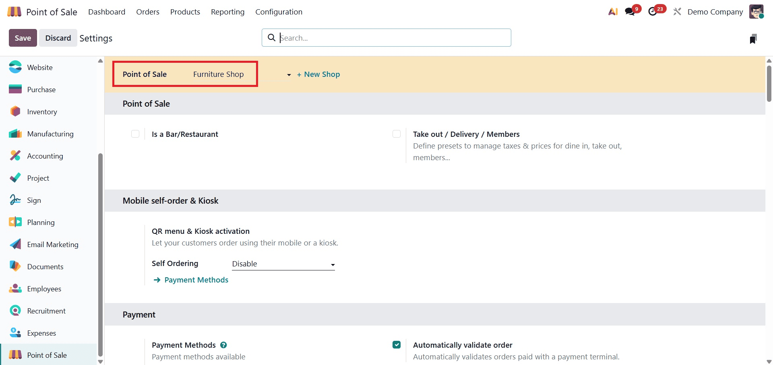Click sidebar scroll up arrow
The height and width of the screenshot is (365, 773).
pos(100,61)
